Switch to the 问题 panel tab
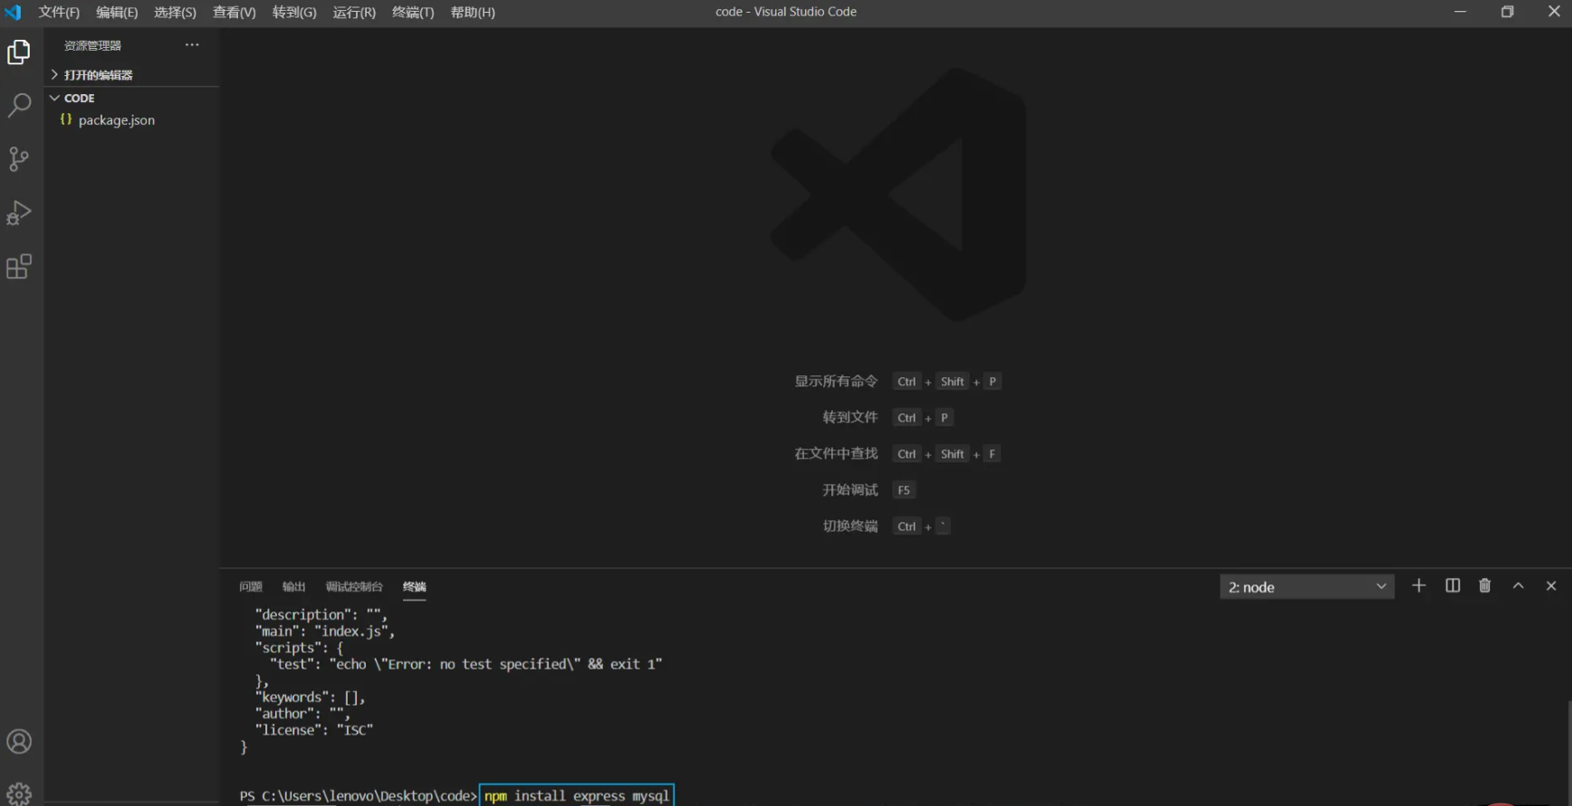 [x=251, y=587]
